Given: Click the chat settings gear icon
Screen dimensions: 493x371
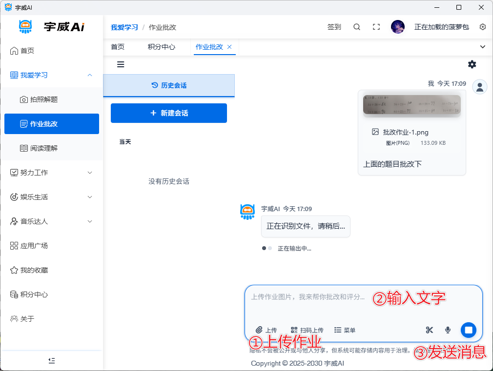Looking at the screenshot, I should point(472,64).
